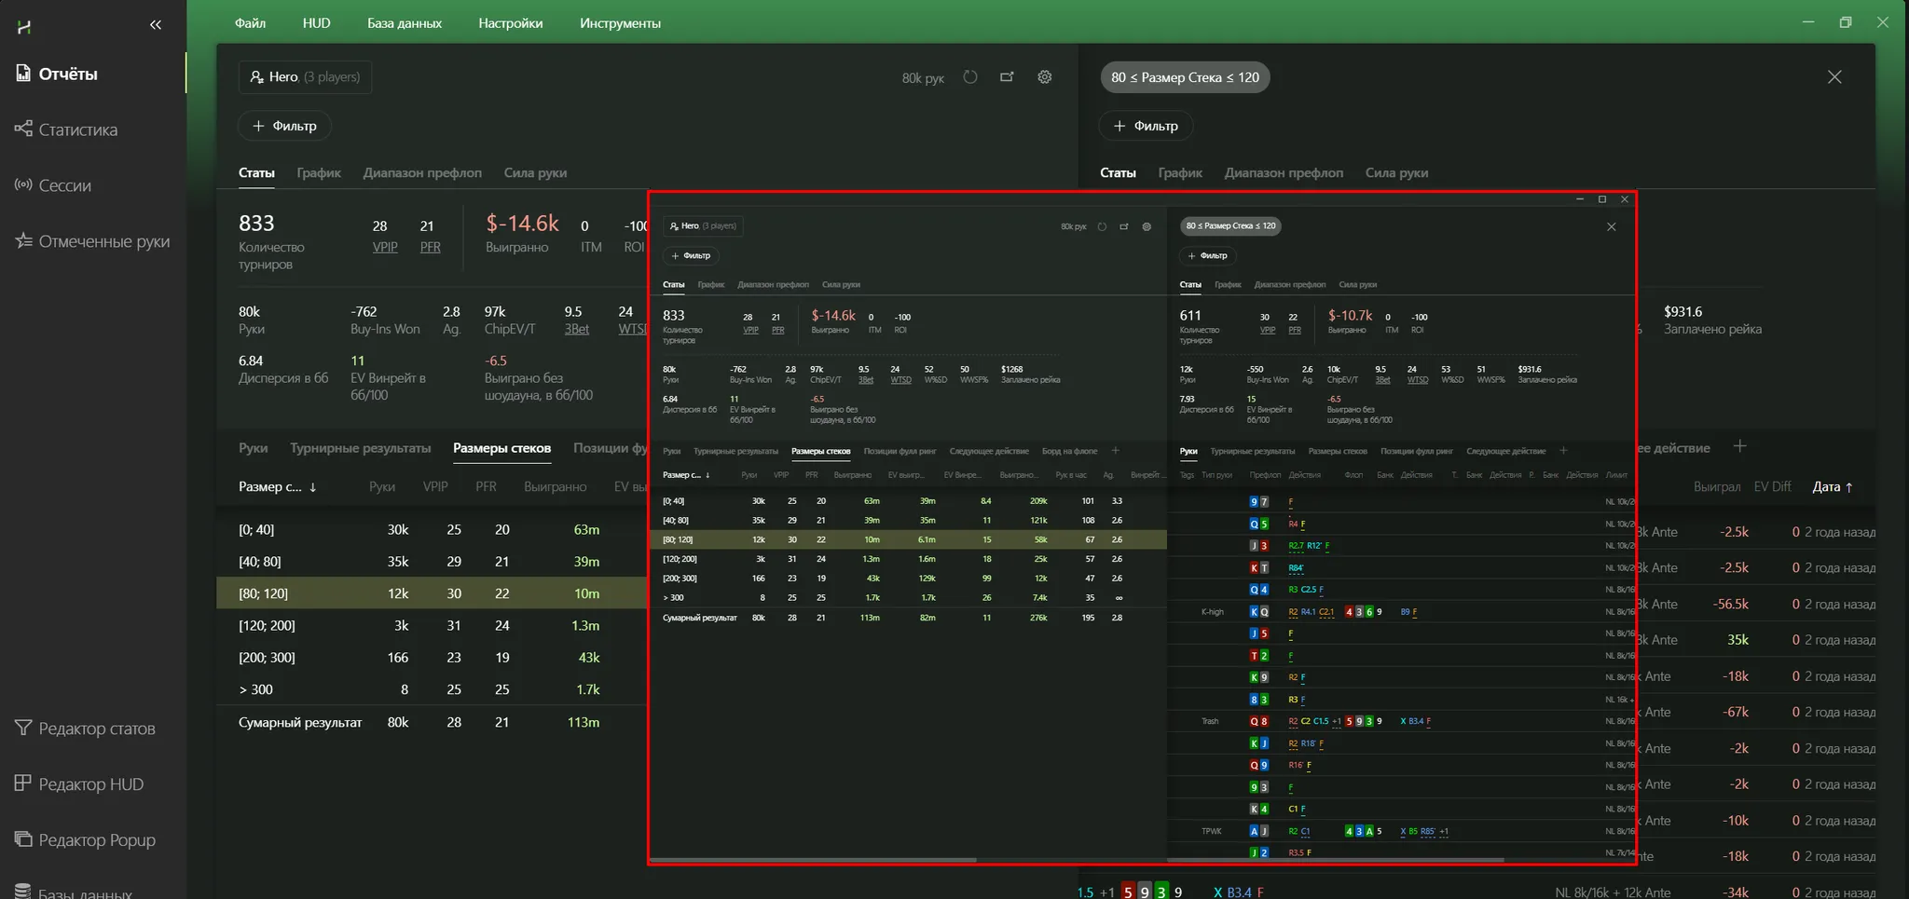Image resolution: width=1909 pixels, height=899 pixels.
Task: Launch Редактор HUD from the sidebar
Action: (90, 784)
